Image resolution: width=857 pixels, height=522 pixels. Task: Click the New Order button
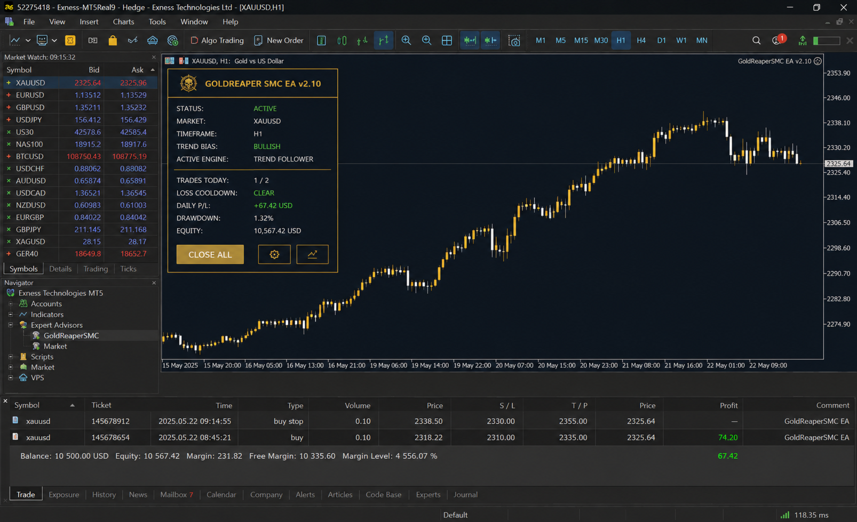tap(279, 41)
